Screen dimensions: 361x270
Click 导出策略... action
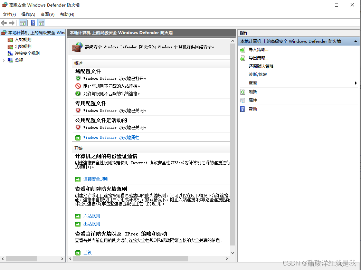[x=258, y=58]
